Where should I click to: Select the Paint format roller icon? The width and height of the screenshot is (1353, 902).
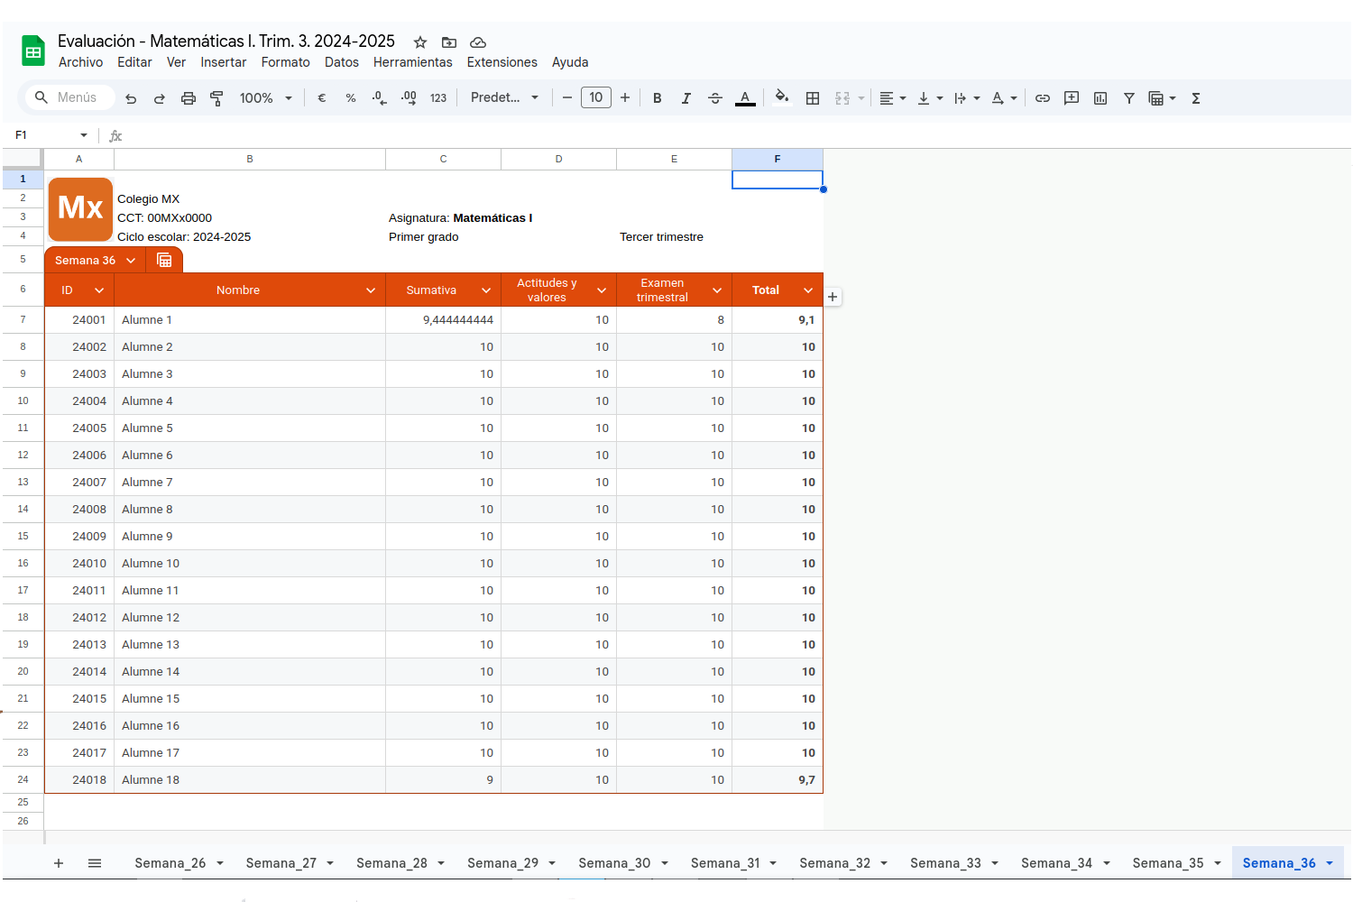click(216, 98)
